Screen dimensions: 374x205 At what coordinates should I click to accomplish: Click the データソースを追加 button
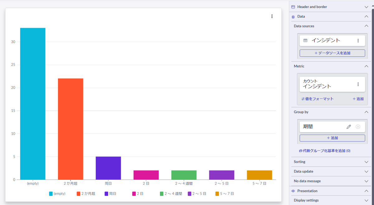332,53
